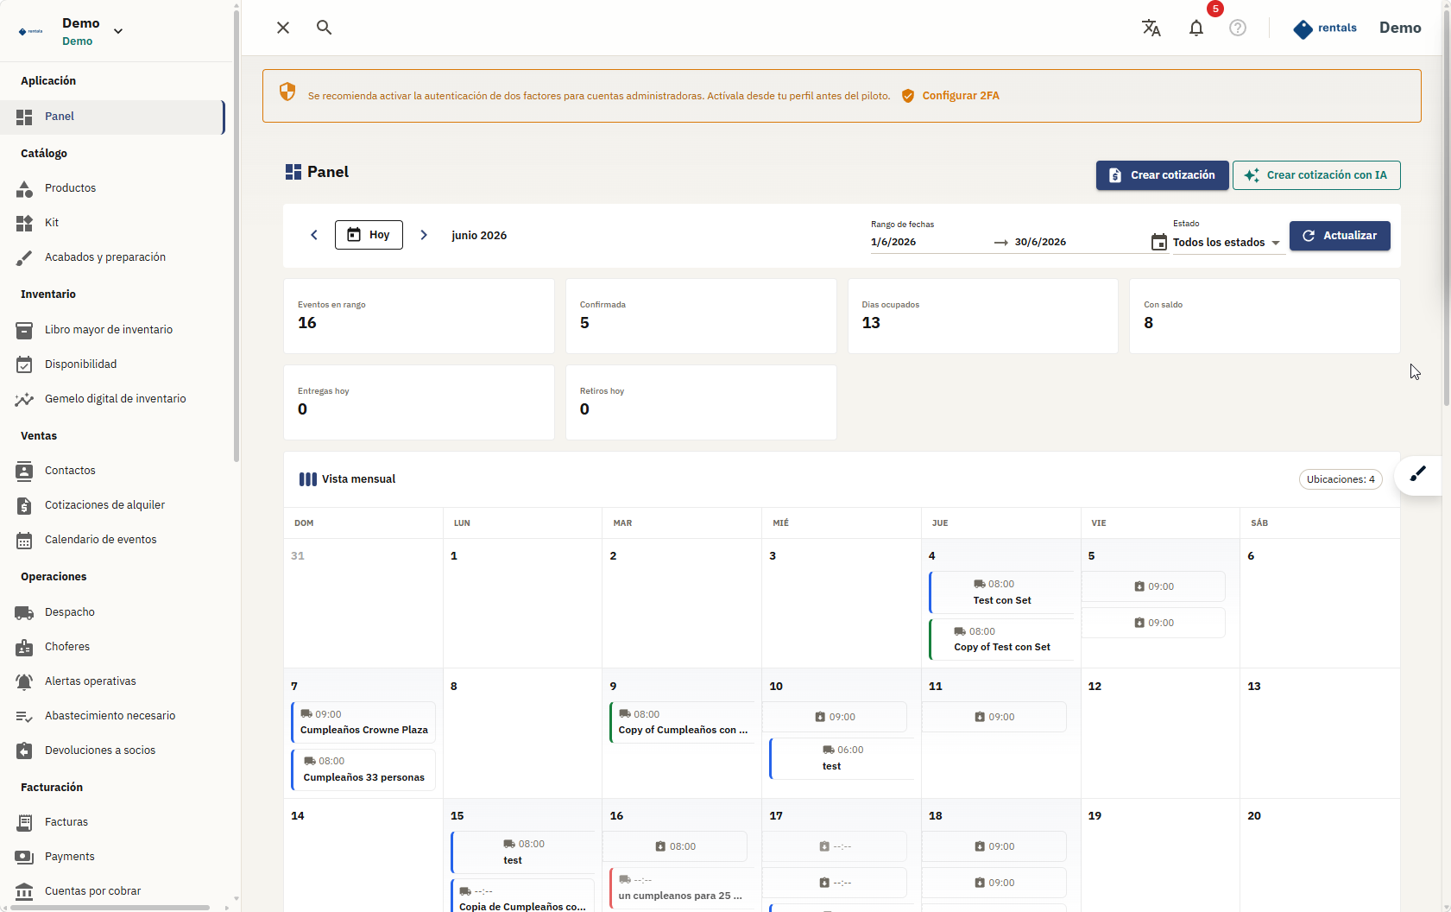The width and height of the screenshot is (1451, 912).
Task: Click Crear cotización con IA button
Action: point(1316,175)
